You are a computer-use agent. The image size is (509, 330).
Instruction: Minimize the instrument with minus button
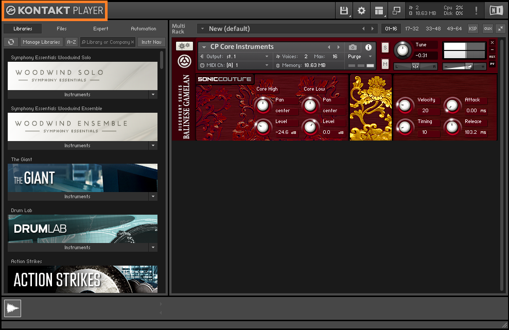tap(492, 50)
